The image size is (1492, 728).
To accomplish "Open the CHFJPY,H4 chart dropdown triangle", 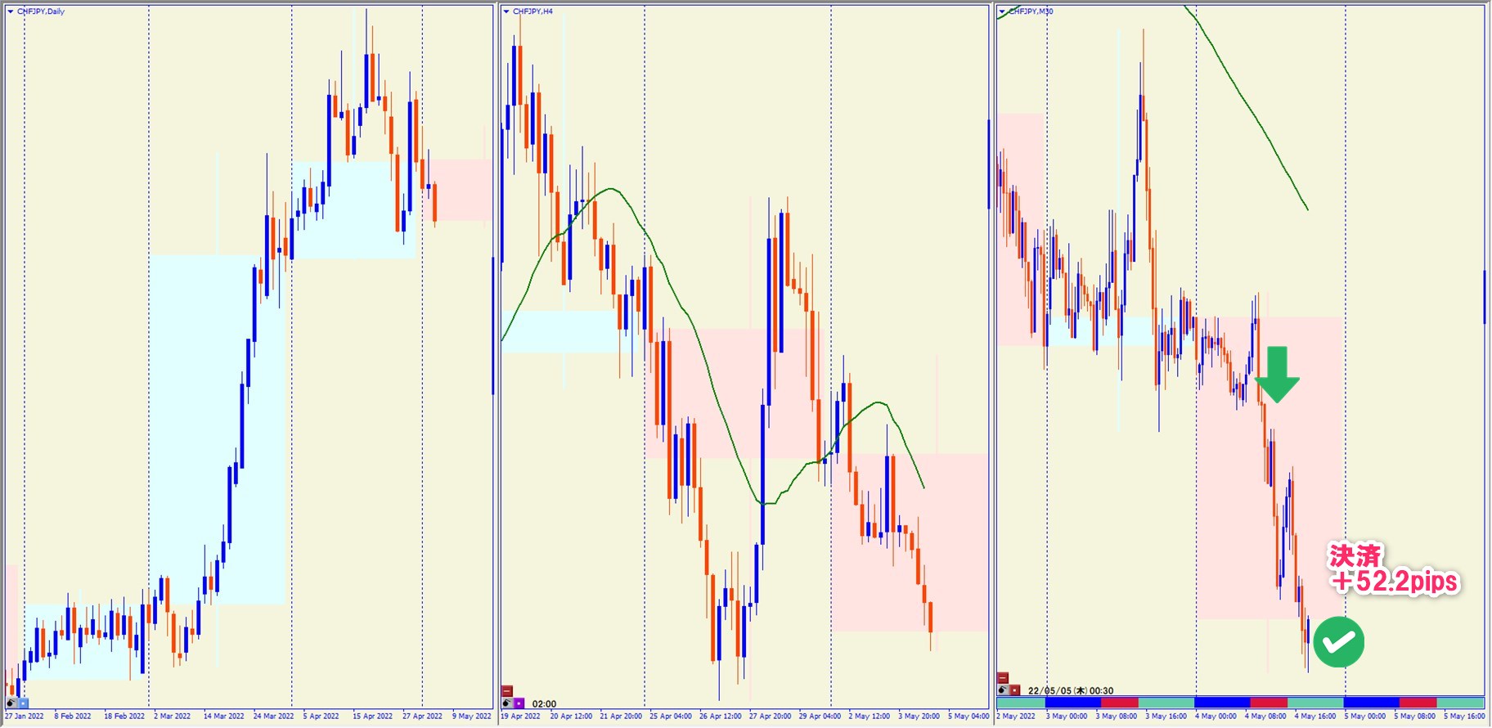I will [x=506, y=11].
